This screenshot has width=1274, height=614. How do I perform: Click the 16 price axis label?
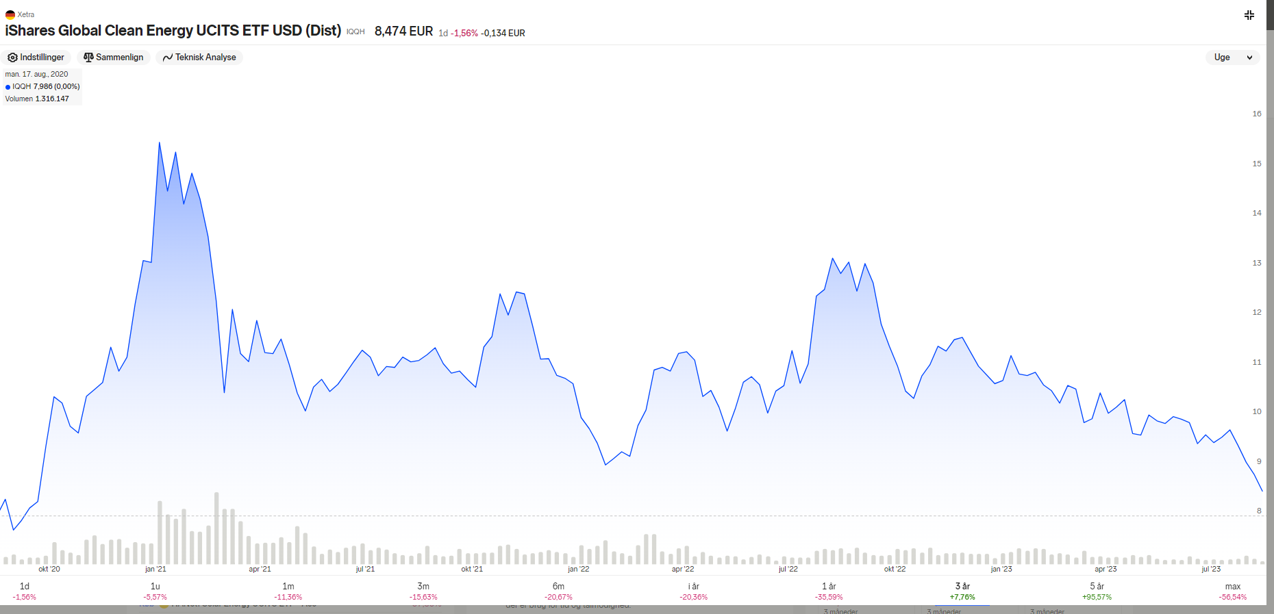1257,114
